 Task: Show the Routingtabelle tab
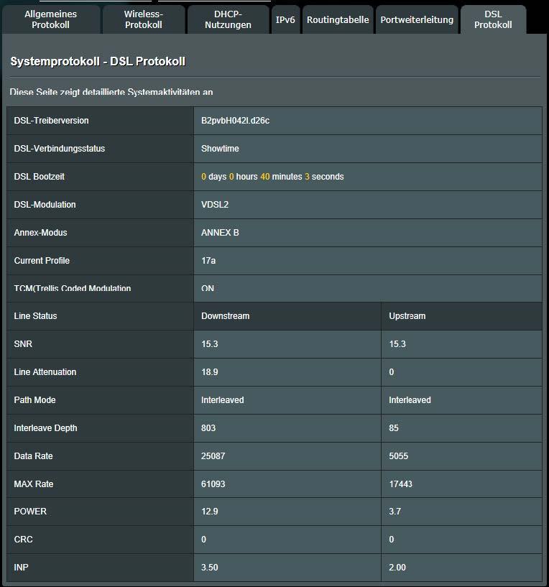point(338,19)
